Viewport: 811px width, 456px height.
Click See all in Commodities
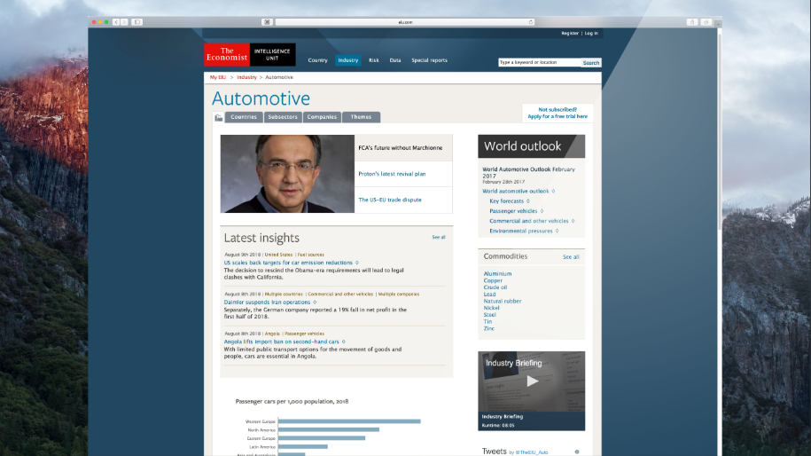point(571,257)
